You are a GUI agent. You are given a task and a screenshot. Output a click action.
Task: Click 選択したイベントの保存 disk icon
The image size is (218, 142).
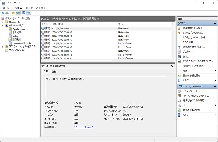[179, 101]
